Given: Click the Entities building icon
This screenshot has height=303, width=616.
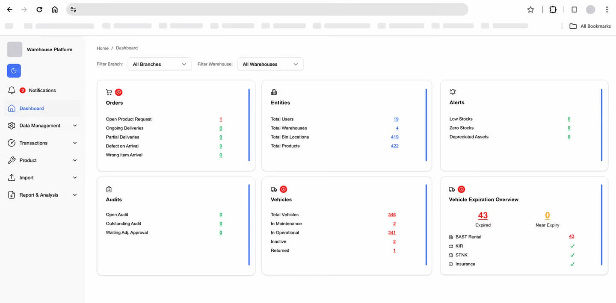Looking at the screenshot, I should coord(274,92).
